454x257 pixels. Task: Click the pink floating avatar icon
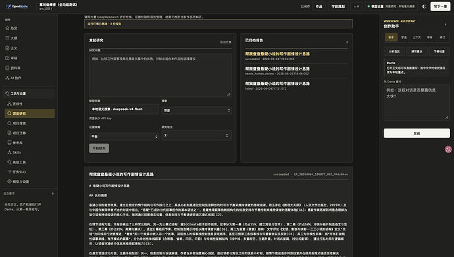coord(448,149)
